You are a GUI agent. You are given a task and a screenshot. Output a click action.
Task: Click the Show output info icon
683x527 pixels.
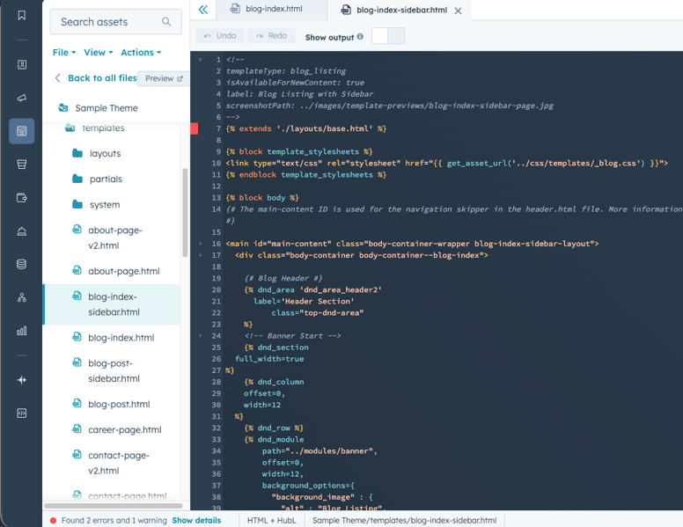point(360,37)
